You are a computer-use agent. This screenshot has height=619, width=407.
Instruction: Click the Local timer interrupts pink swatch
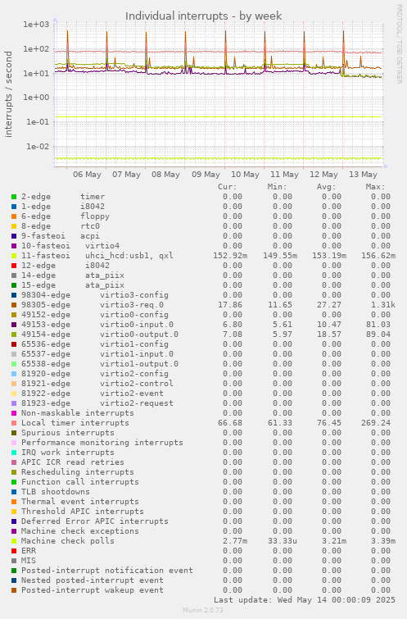tap(14, 423)
